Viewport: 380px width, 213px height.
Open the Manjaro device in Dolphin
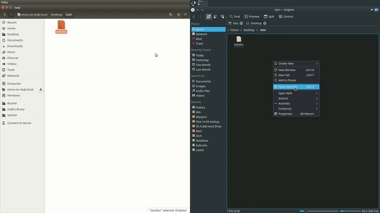(x=201, y=117)
